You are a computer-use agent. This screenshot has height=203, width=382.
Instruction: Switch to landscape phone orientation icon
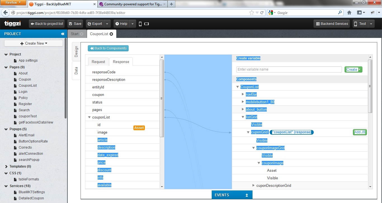tap(147, 24)
